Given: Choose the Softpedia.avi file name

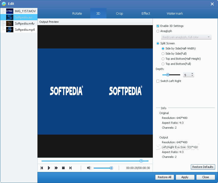Looking at the screenshot, I should pyautogui.click(x=24, y=17).
